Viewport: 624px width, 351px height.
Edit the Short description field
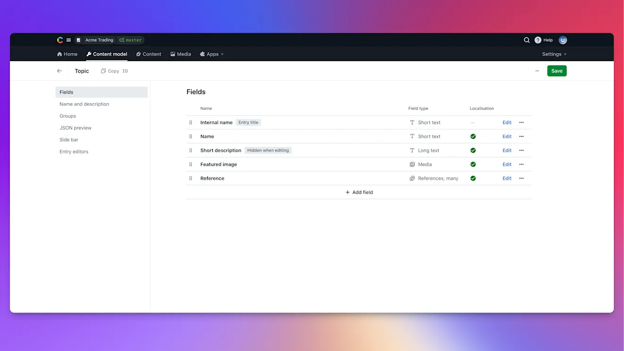(507, 150)
